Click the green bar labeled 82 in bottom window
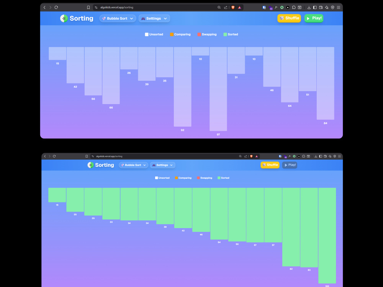This screenshot has width=383, height=287. [x=291, y=227]
